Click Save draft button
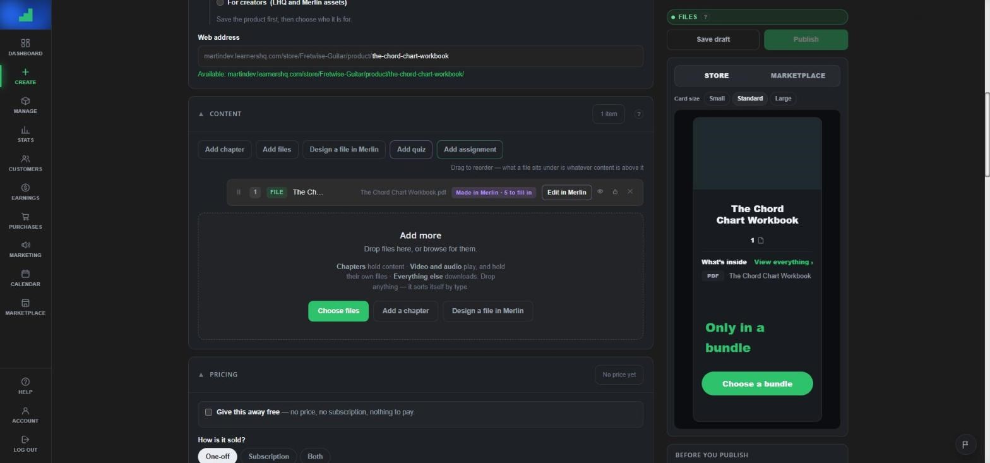The width and height of the screenshot is (990, 463). [x=713, y=39]
